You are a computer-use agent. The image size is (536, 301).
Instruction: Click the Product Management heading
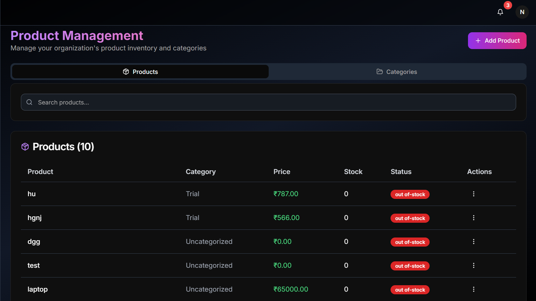pyautogui.click(x=77, y=36)
